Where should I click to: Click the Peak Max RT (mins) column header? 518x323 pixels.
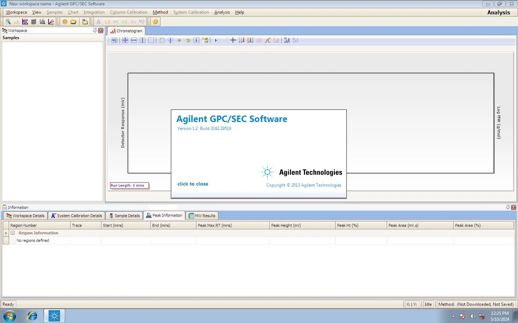tap(233, 225)
